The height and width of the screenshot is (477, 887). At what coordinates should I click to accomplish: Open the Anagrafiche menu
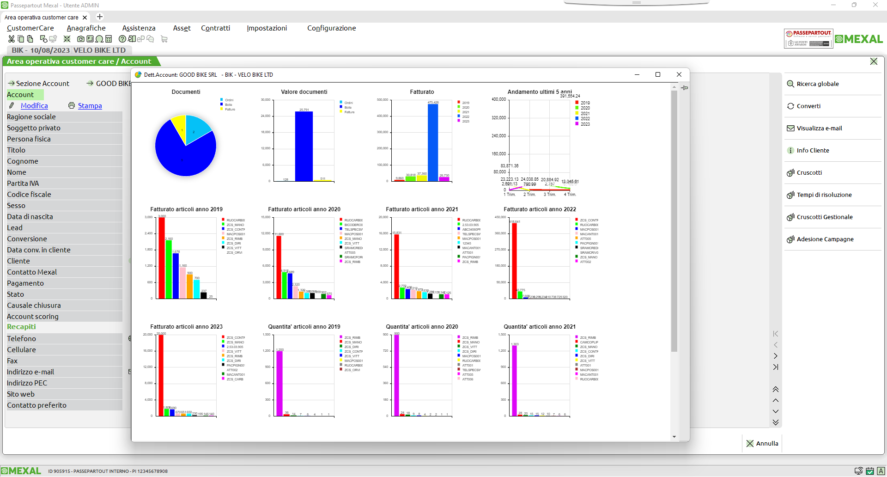tap(86, 28)
